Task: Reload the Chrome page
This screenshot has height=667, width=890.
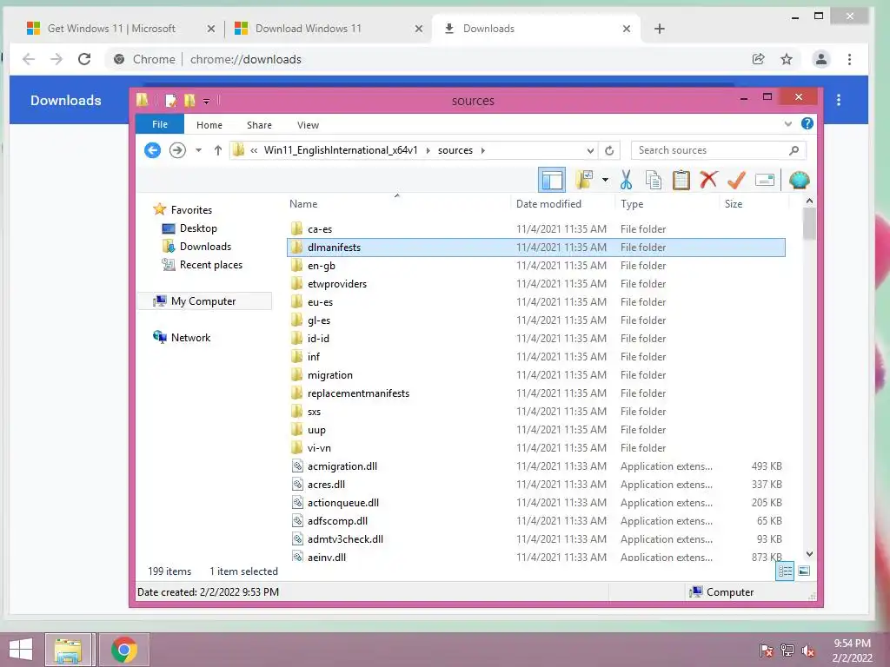Action: pos(84,59)
